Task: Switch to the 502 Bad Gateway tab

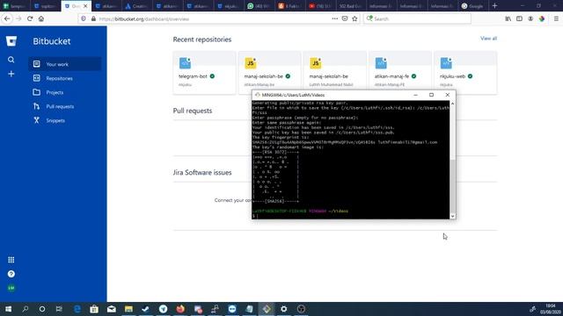Action: pyautogui.click(x=351, y=6)
